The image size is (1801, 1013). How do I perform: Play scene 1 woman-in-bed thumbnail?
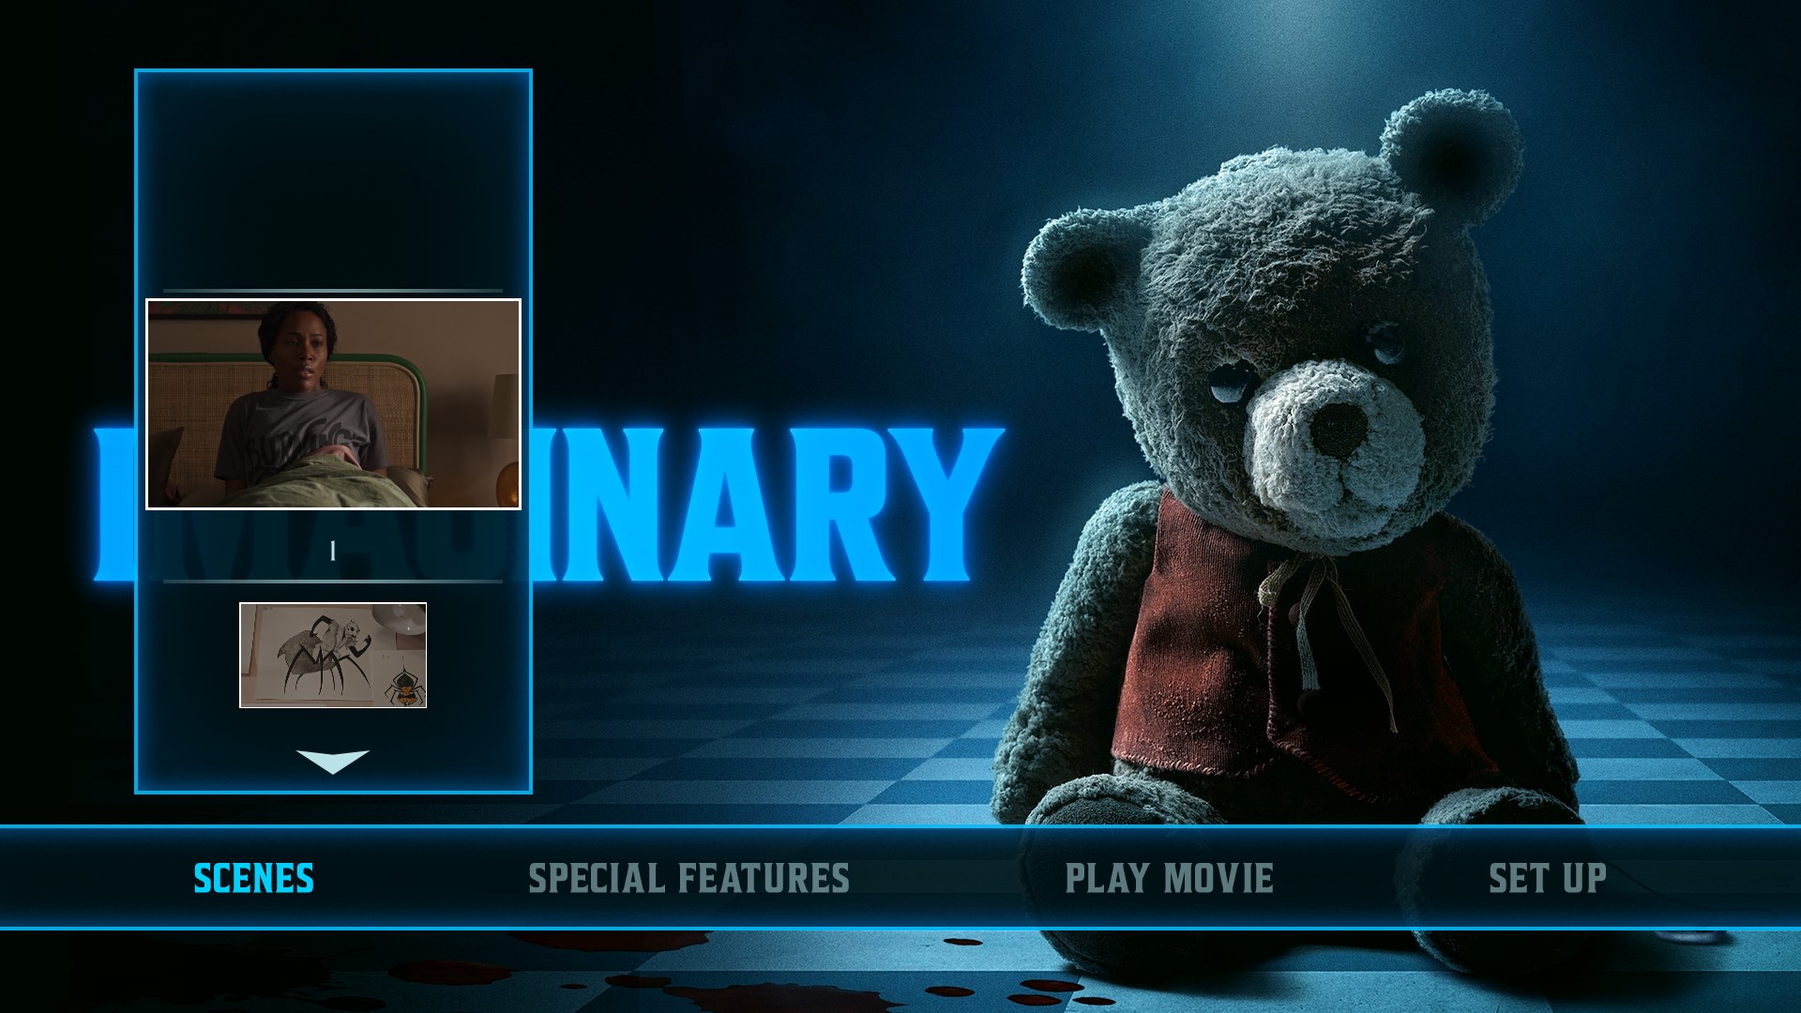(333, 404)
